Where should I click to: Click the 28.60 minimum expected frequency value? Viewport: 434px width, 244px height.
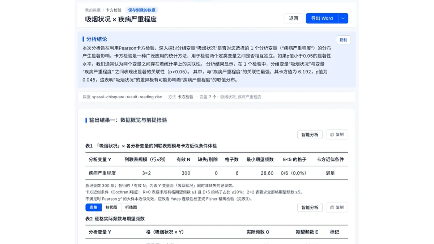267,173
